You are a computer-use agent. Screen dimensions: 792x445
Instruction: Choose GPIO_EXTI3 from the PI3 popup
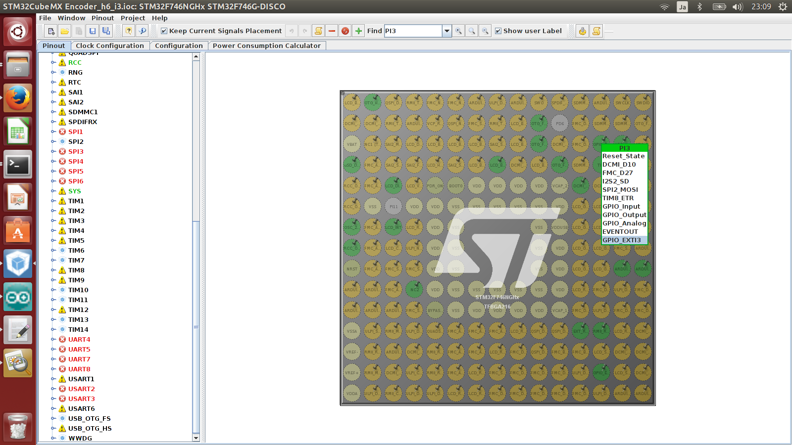click(x=622, y=240)
